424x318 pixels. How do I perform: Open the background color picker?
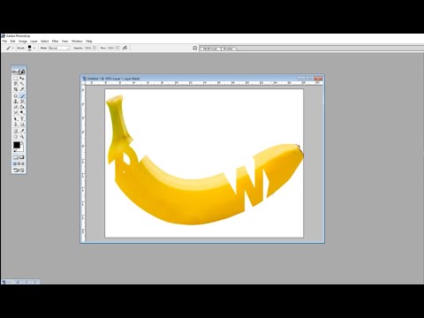click(x=21, y=149)
